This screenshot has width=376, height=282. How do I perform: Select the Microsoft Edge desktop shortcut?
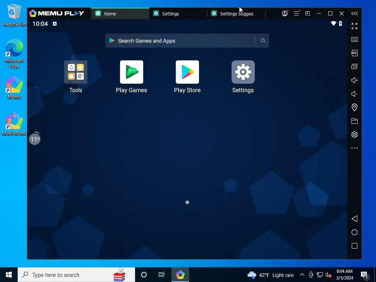click(x=14, y=54)
